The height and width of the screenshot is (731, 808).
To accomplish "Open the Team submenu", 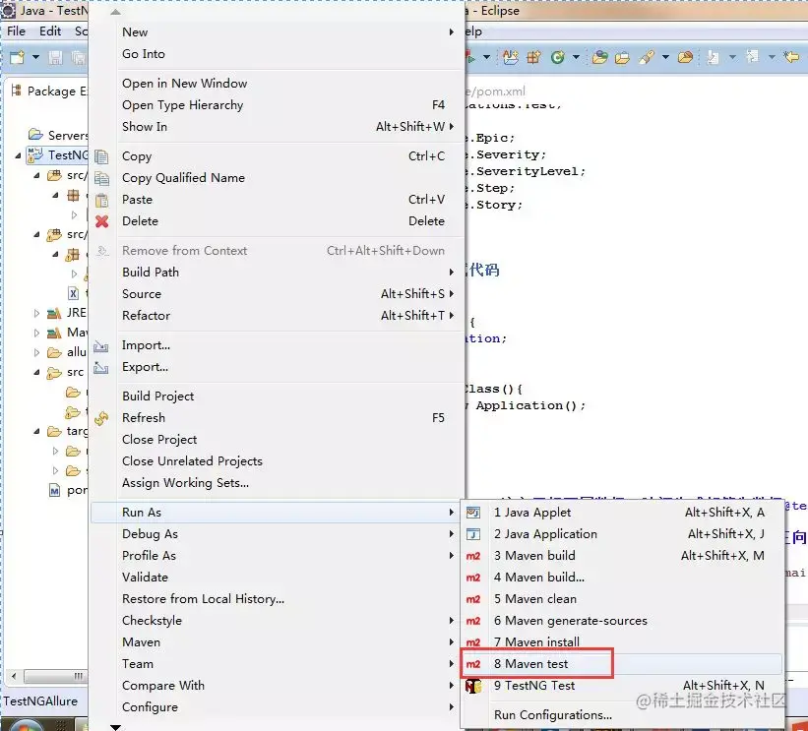I will (x=278, y=663).
